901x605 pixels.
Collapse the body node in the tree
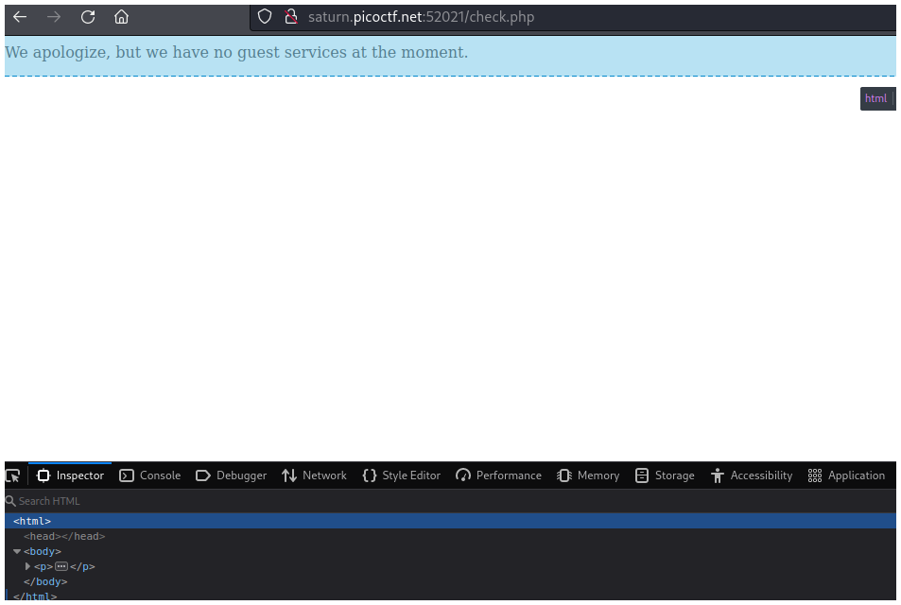click(17, 551)
